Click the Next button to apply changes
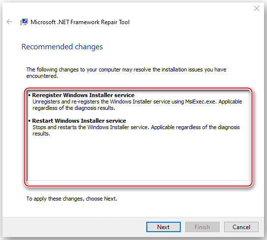This screenshot has width=267, height=240. click(163, 227)
